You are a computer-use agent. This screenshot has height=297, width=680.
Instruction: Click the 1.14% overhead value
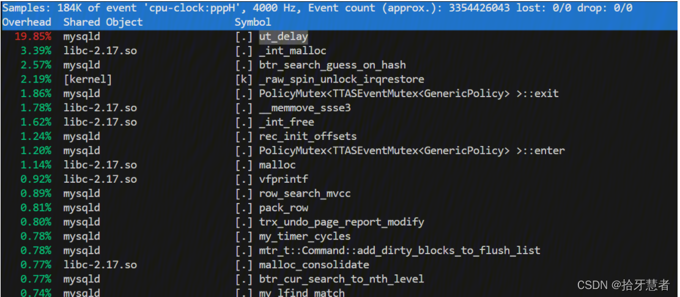pos(35,165)
